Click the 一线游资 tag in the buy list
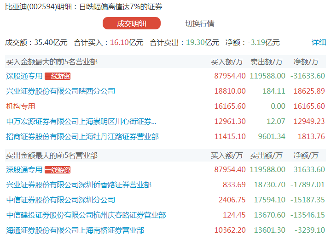This screenshot has width=331, height=246. [58, 76]
